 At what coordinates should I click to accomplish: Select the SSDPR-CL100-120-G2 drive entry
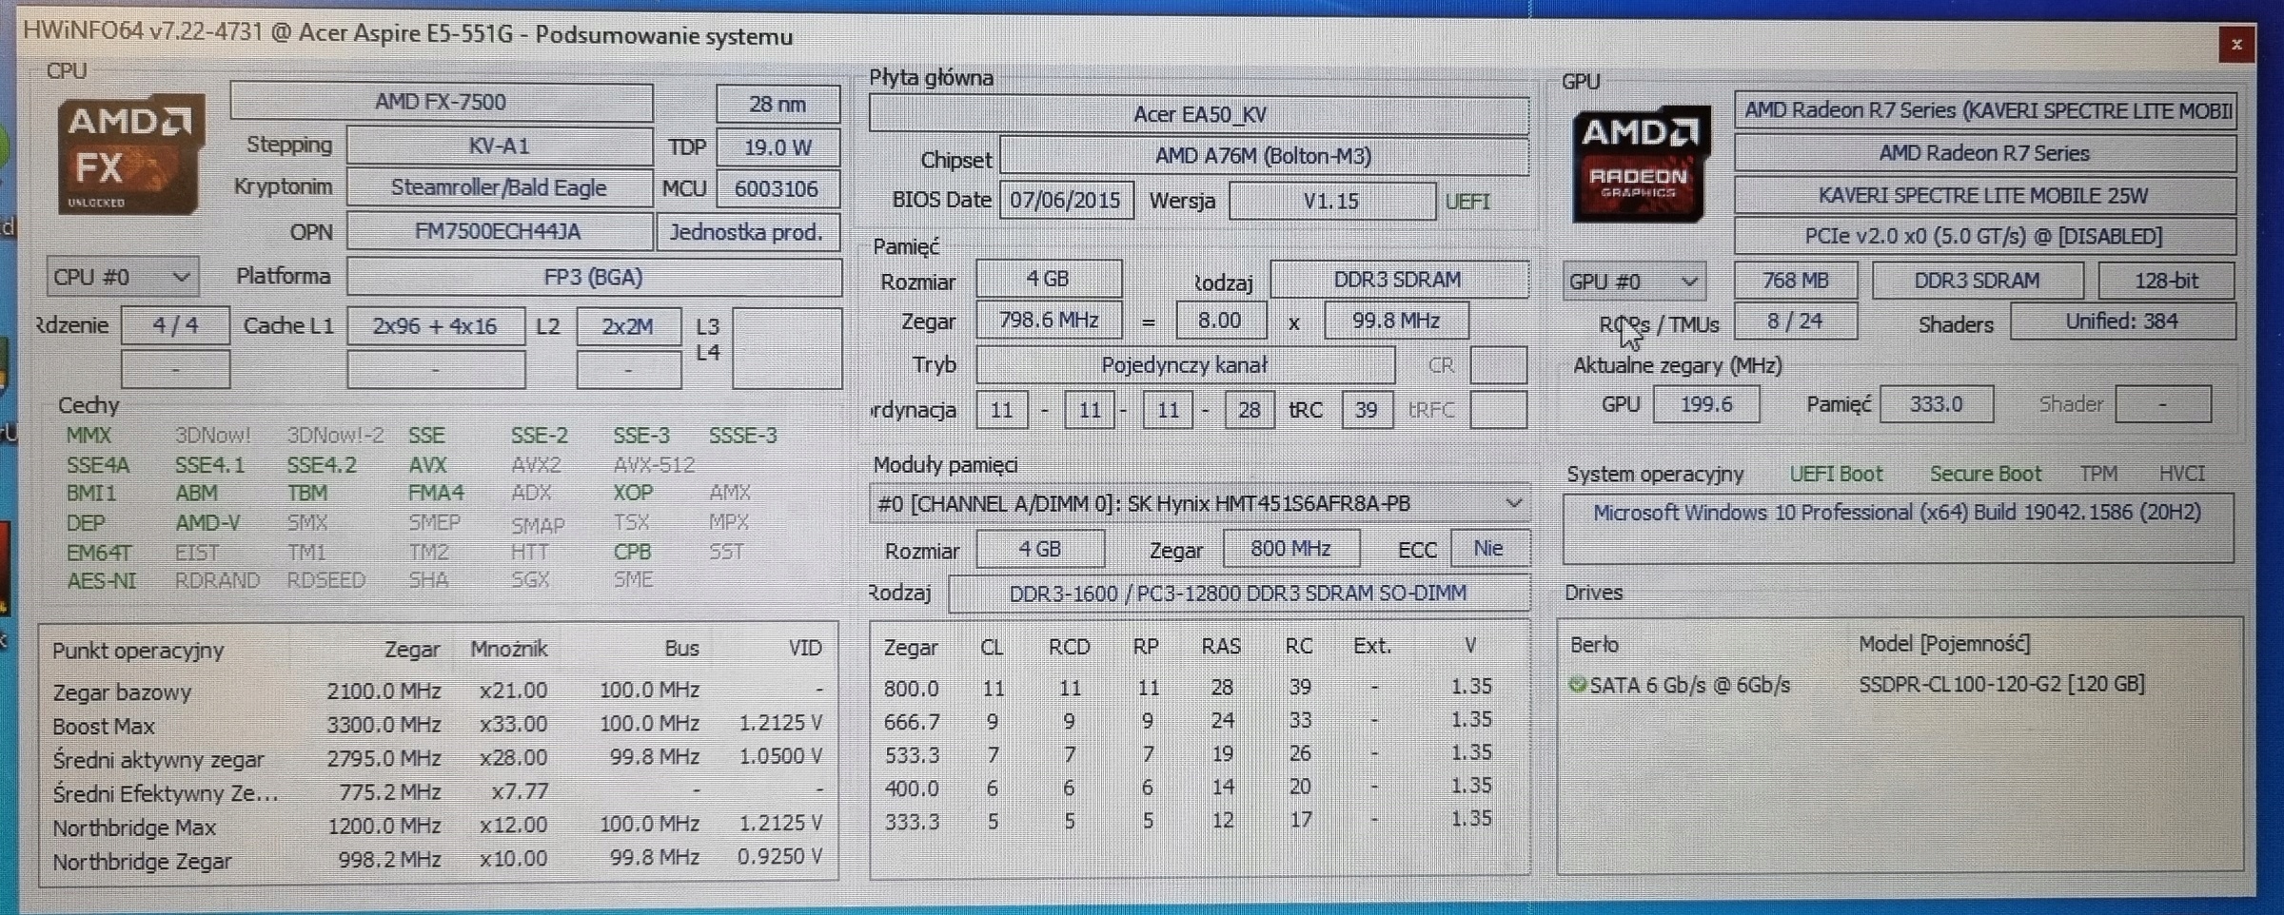click(2000, 684)
